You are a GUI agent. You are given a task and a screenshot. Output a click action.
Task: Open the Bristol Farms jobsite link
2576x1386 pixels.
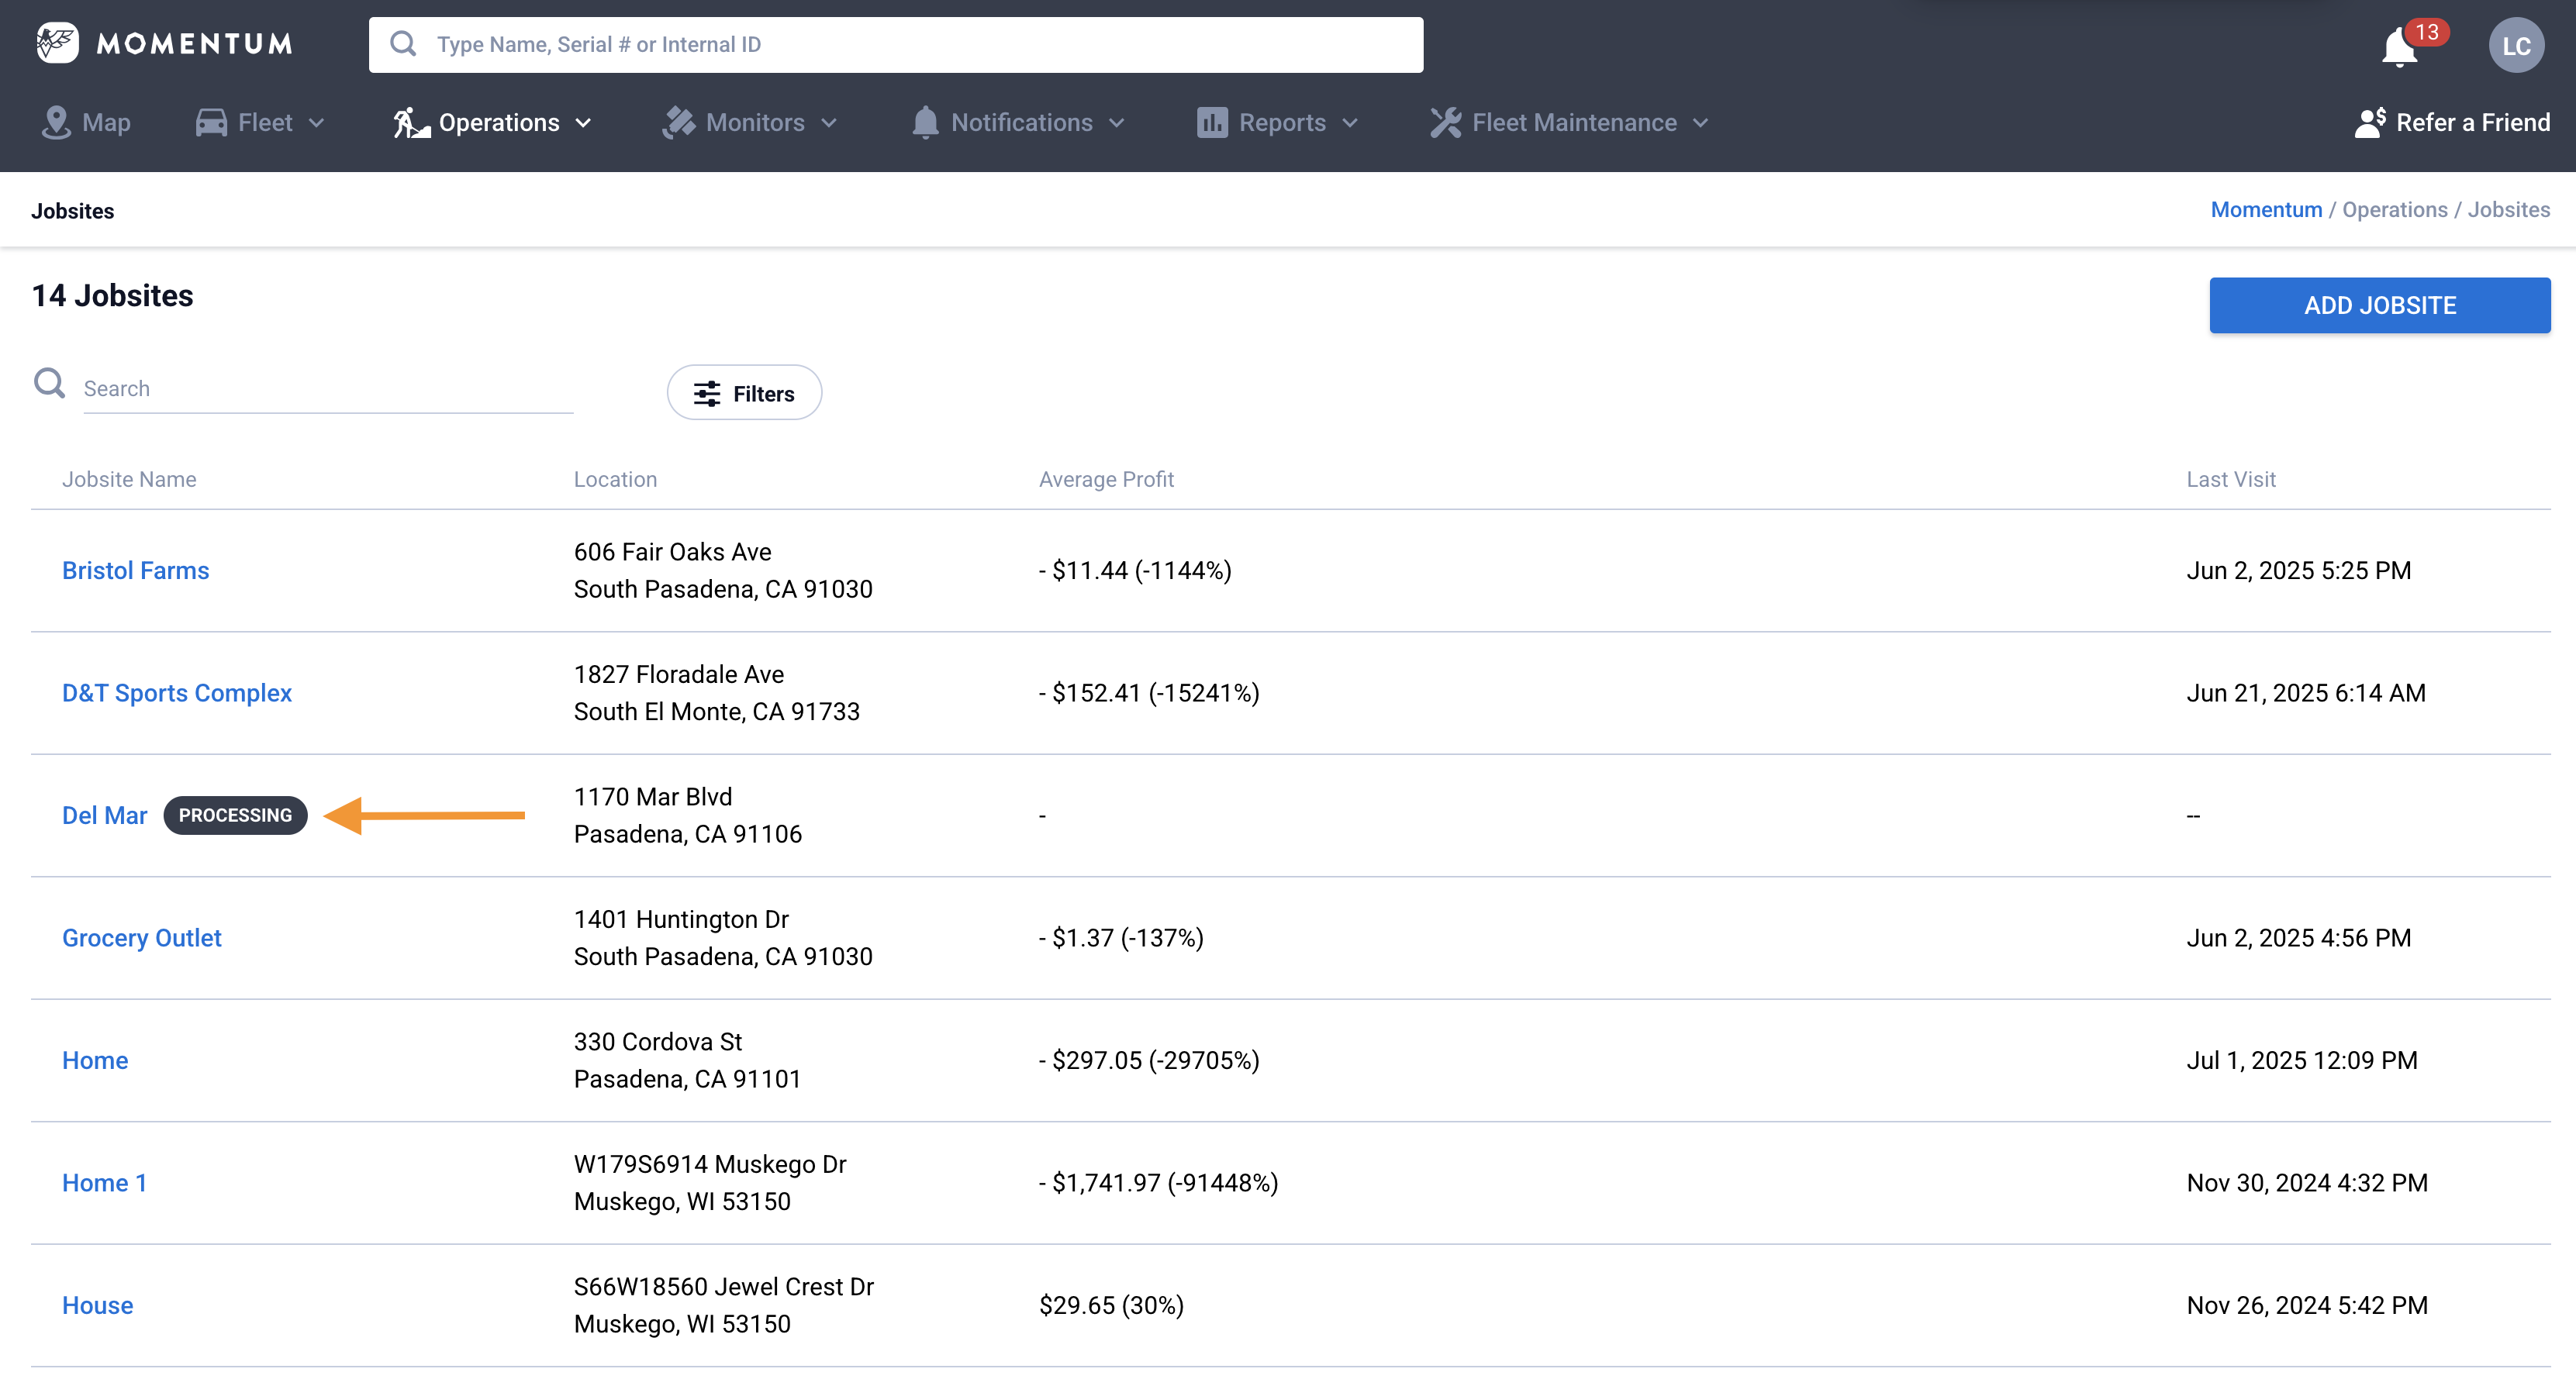[x=135, y=570]
